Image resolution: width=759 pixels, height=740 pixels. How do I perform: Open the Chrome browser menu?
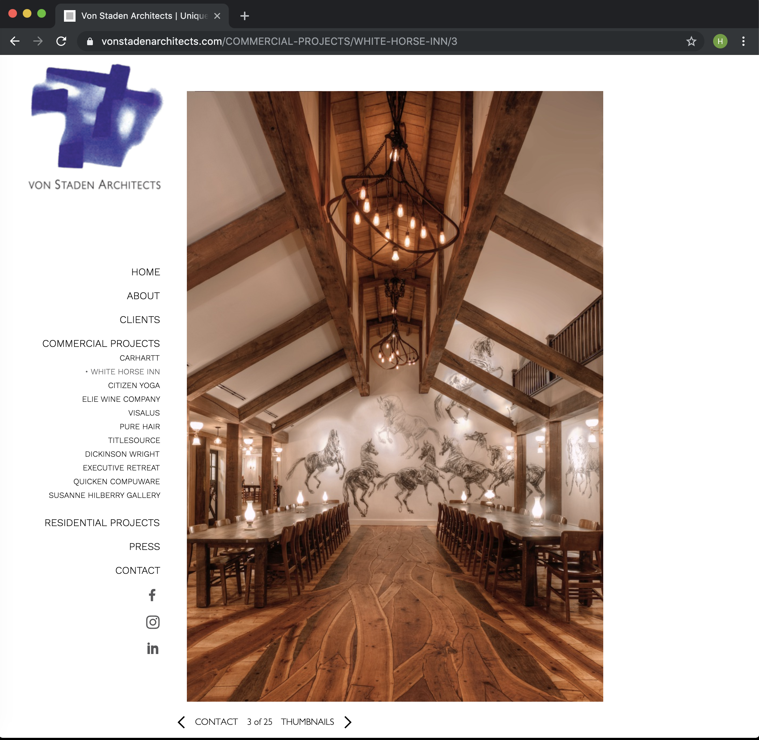(x=744, y=41)
